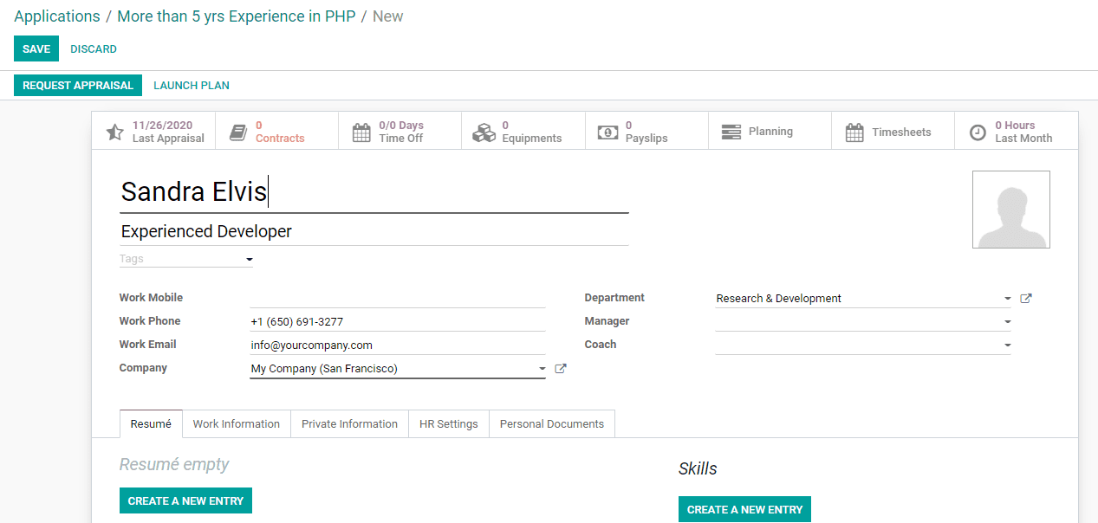Open the HR Settings tab
This screenshot has width=1098, height=523.
(449, 424)
